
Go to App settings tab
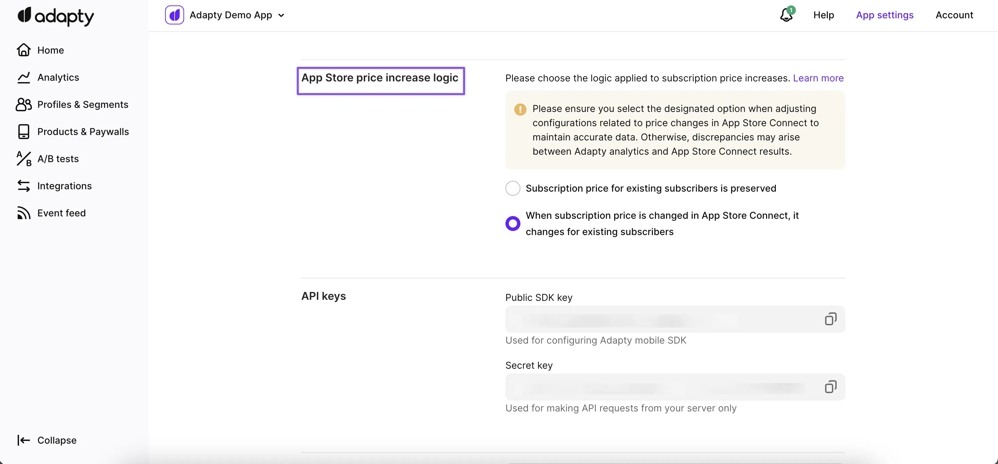pyautogui.click(x=885, y=15)
